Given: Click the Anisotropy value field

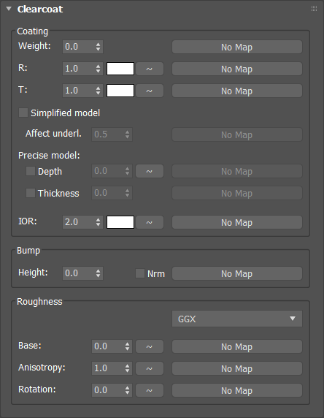Looking at the screenshot, I should (108, 368).
